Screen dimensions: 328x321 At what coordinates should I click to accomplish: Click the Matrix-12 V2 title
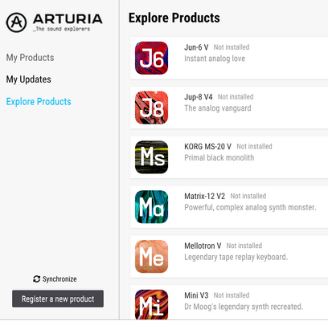(205, 196)
